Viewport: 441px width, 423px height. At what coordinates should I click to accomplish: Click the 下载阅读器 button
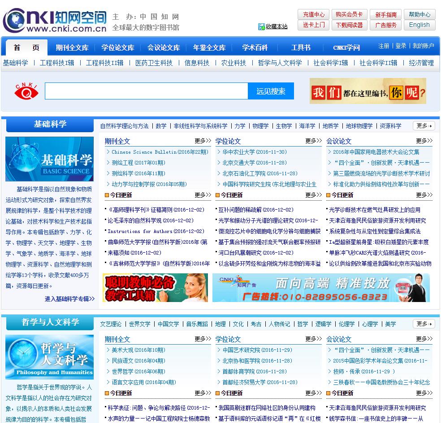click(349, 25)
